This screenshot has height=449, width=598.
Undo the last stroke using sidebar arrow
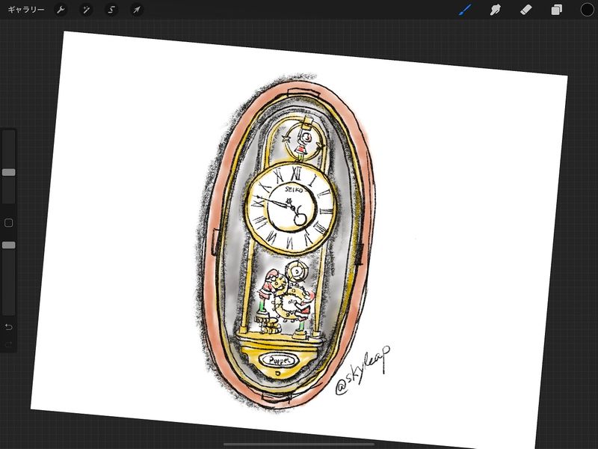9,327
